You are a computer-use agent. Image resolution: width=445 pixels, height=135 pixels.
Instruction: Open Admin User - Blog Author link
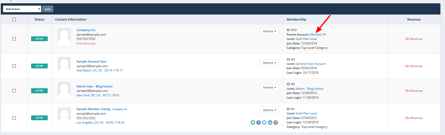pos(95,86)
